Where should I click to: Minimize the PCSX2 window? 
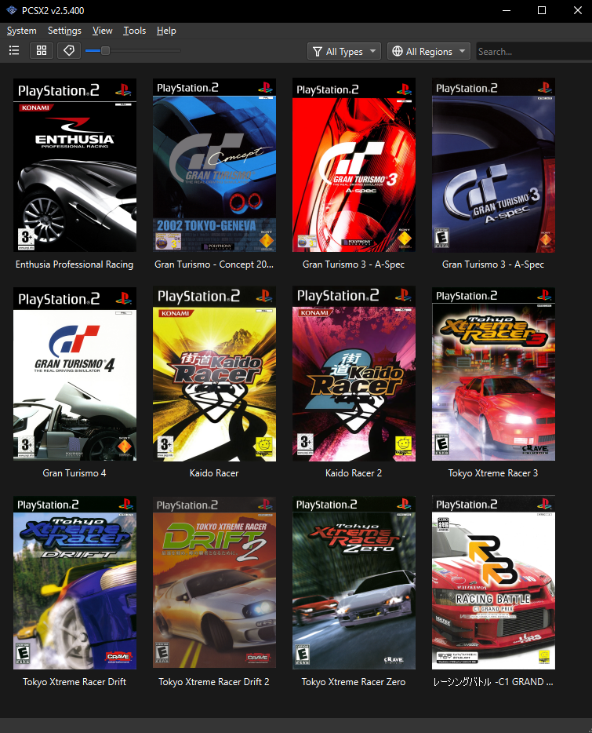[506, 10]
